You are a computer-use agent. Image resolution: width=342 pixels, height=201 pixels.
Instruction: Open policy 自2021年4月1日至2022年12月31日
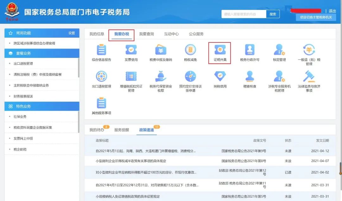click(x=147, y=185)
